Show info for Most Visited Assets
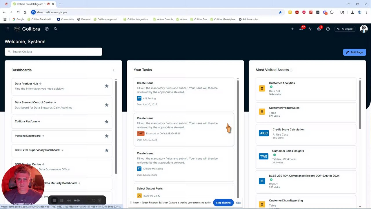 click(x=291, y=70)
